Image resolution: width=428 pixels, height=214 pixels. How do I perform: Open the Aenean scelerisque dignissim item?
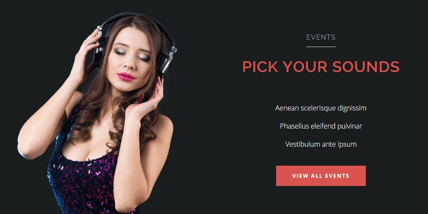(x=321, y=108)
